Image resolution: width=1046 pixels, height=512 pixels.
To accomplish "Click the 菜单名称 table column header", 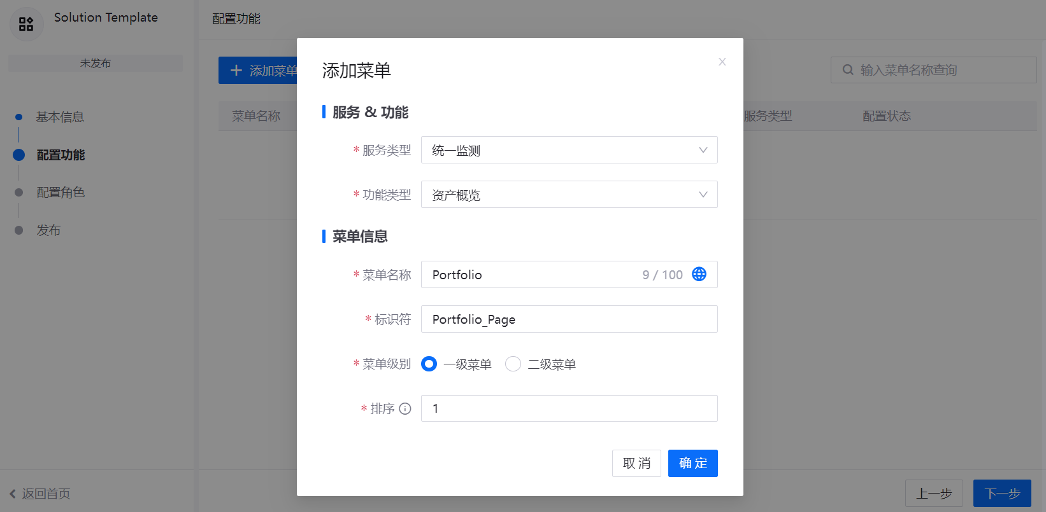I will click(x=256, y=116).
